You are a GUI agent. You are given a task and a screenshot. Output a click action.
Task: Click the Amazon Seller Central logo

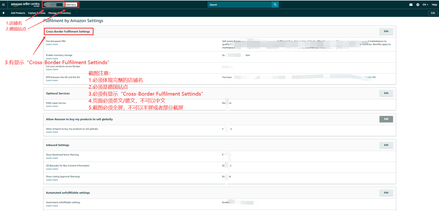pyautogui.click(x=25, y=4)
